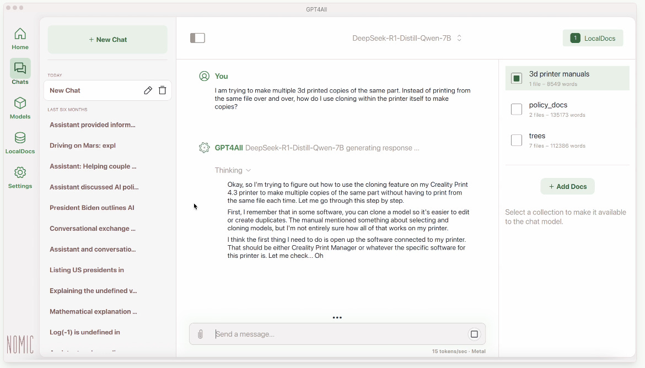This screenshot has height=368, width=645.
Task: Toggle the chat list drawer icon
Action: click(x=197, y=38)
